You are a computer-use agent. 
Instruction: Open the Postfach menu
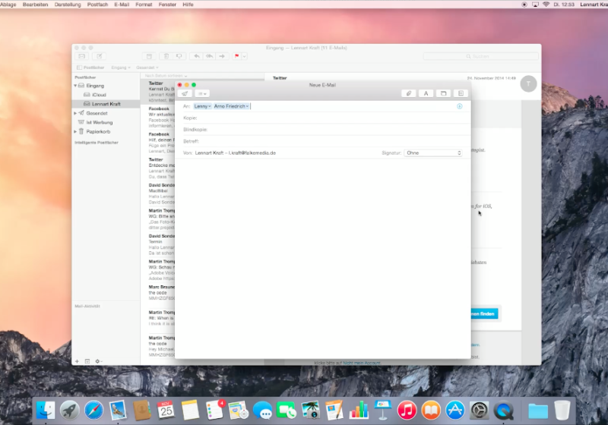click(x=98, y=5)
